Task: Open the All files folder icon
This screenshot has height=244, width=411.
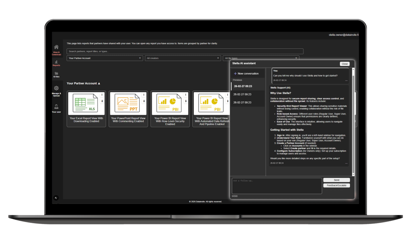Action: [56, 74]
